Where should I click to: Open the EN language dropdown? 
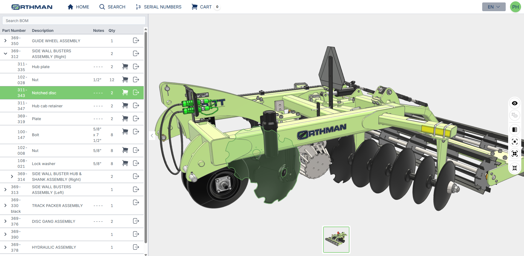click(493, 7)
